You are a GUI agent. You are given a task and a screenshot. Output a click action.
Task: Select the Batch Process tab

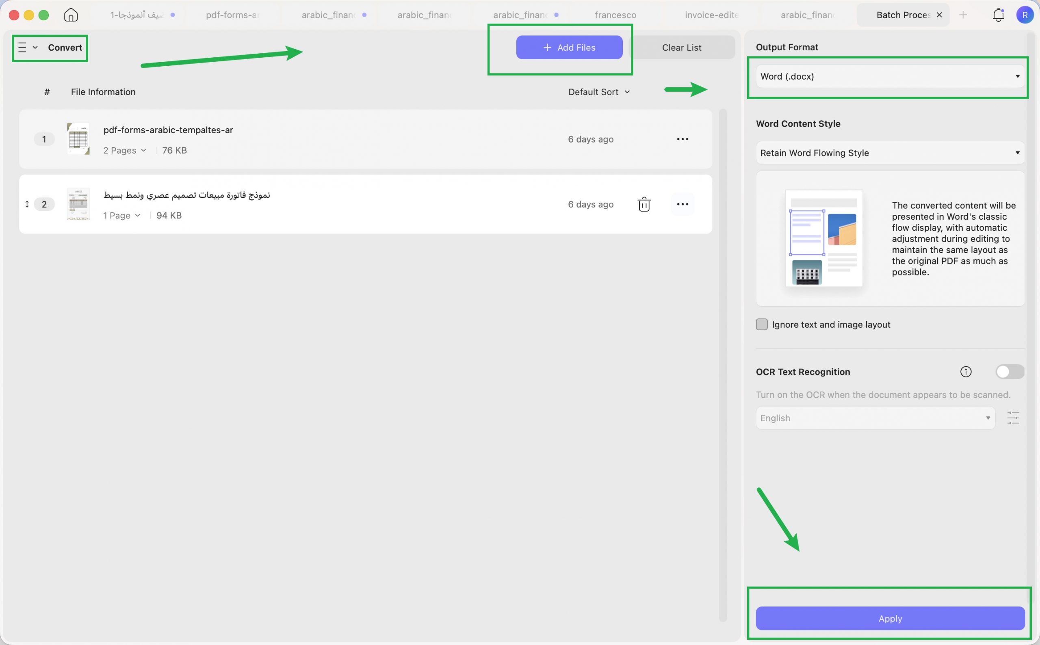point(903,15)
